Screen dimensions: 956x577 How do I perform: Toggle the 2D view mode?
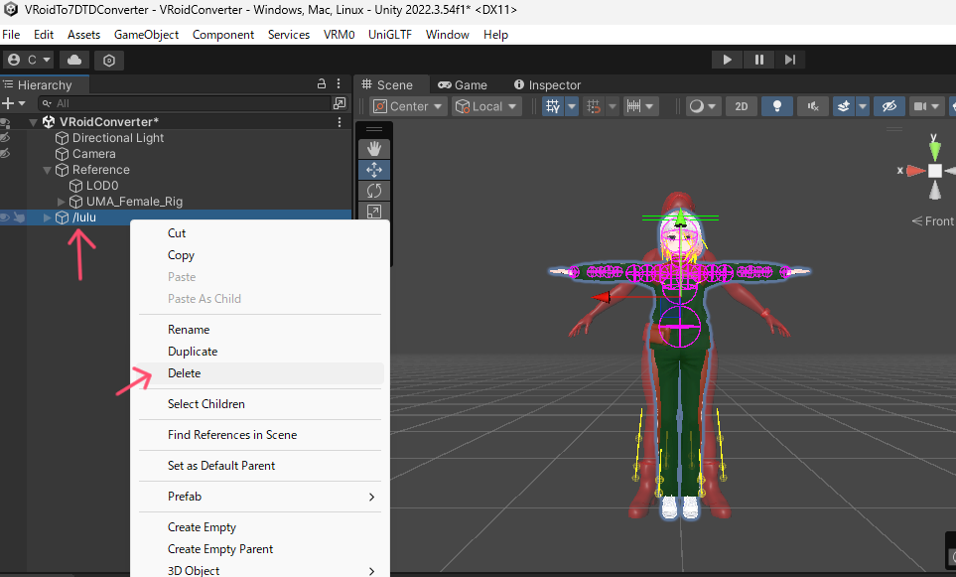741,106
